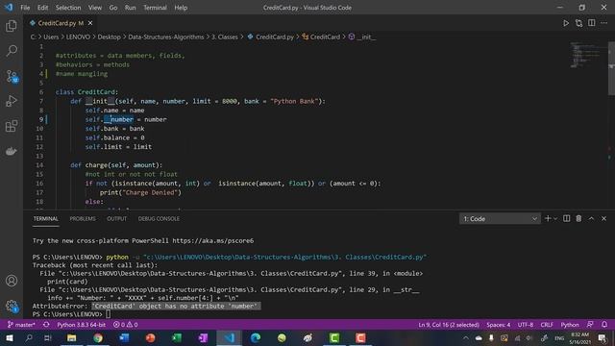The width and height of the screenshot is (615, 346).
Task: Click the '3. Classes' breadcrumb segment
Action: click(225, 37)
